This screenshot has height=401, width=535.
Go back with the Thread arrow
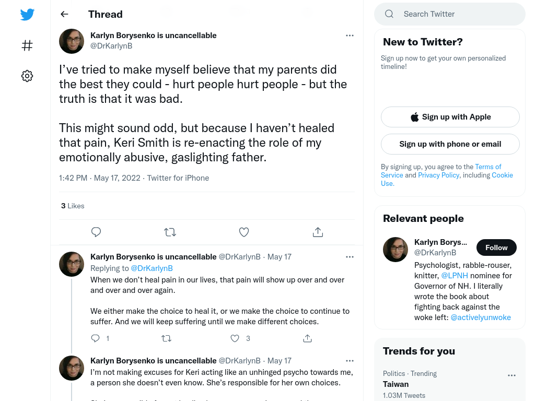64,14
